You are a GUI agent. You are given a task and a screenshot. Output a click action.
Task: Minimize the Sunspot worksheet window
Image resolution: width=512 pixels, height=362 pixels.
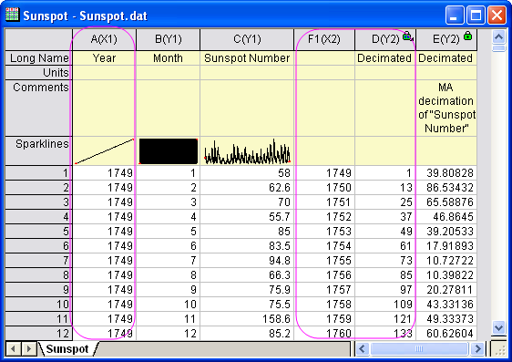point(455,15)
